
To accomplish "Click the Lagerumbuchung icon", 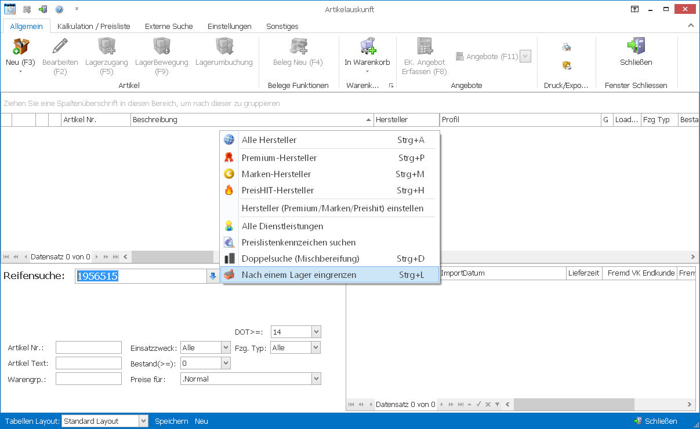I will click(x=224, y=46).
